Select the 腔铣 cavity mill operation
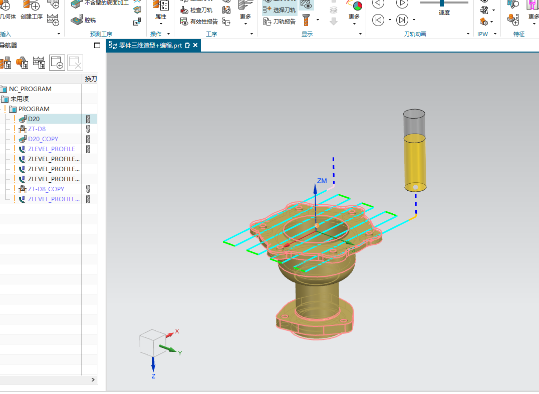Viewport: 539px width, 394px height. (x=83, y=20)
